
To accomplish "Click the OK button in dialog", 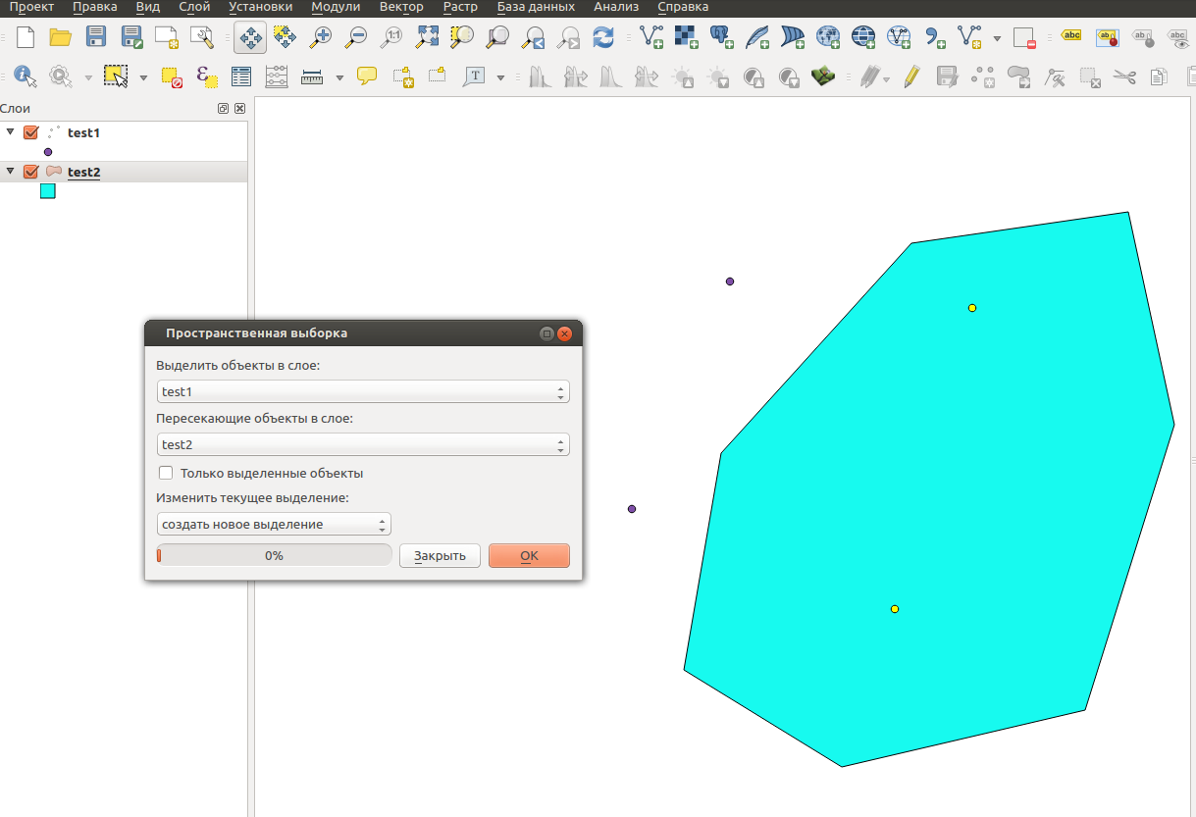I will pyautogui.click(x=529, y=555).
